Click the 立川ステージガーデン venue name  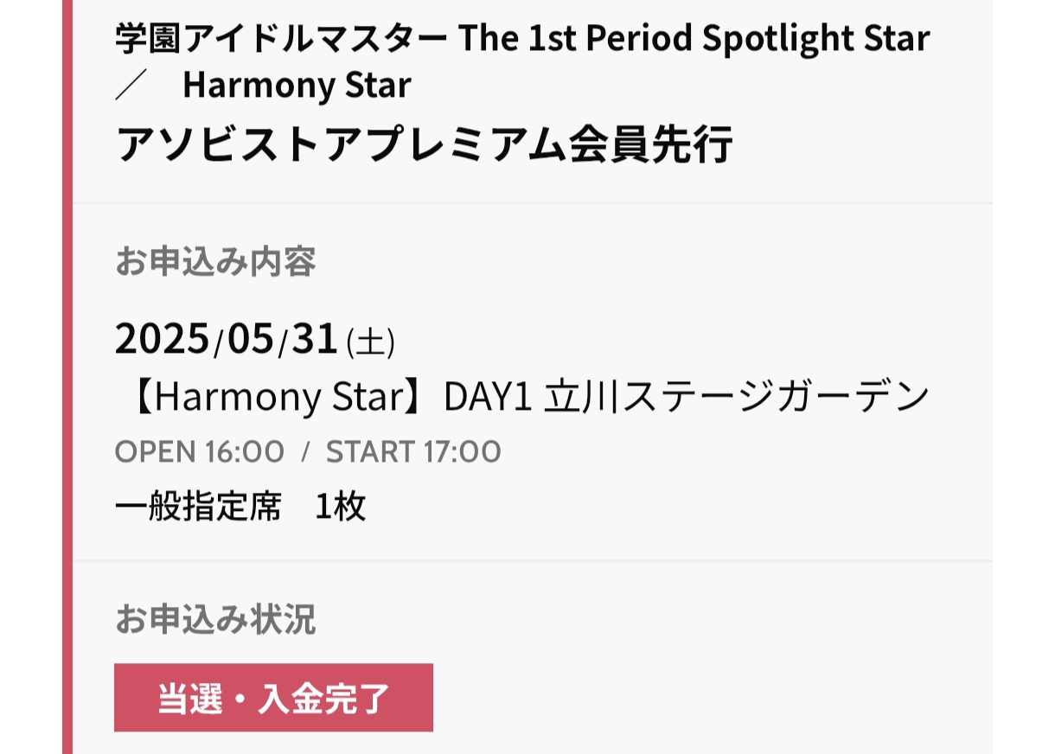click(x=736, y=398)
